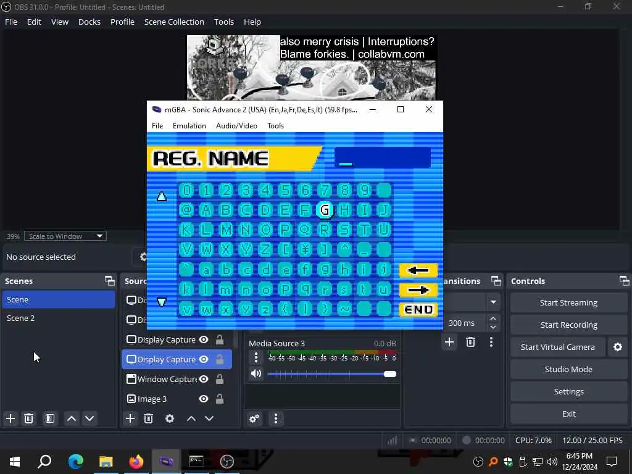Hide the Image 3 source
This screenshot has height=474, width=632.
[x=204, y=399]
